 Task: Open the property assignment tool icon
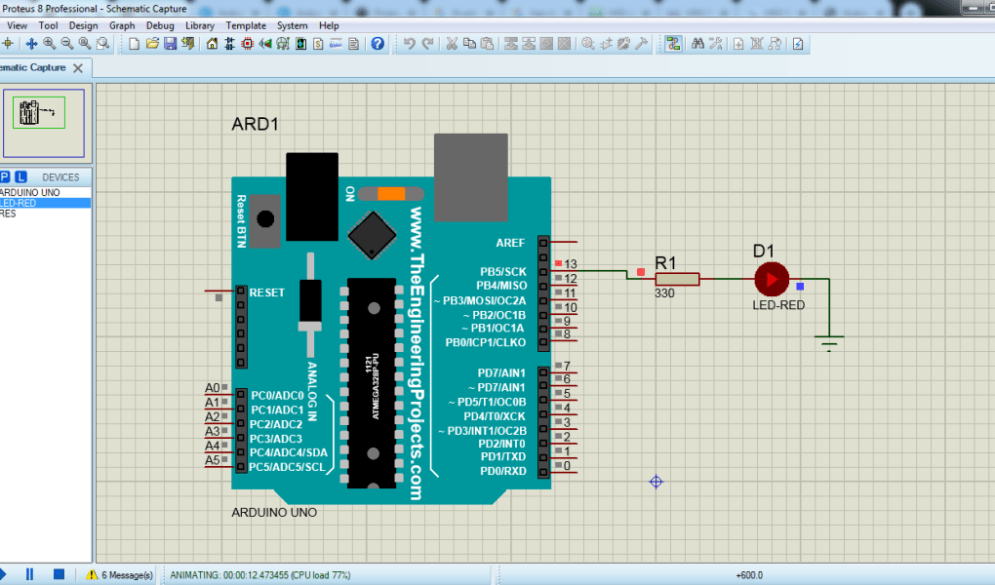pos(716,44)
